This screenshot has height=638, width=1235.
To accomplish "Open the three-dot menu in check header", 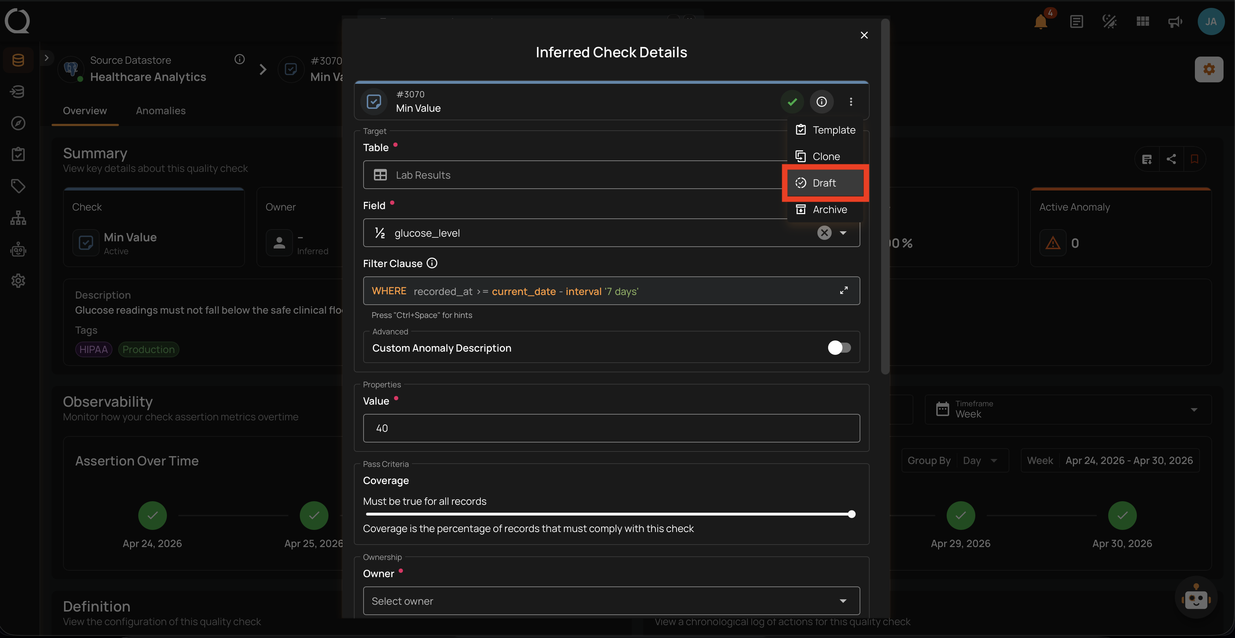I will [851, 102].
